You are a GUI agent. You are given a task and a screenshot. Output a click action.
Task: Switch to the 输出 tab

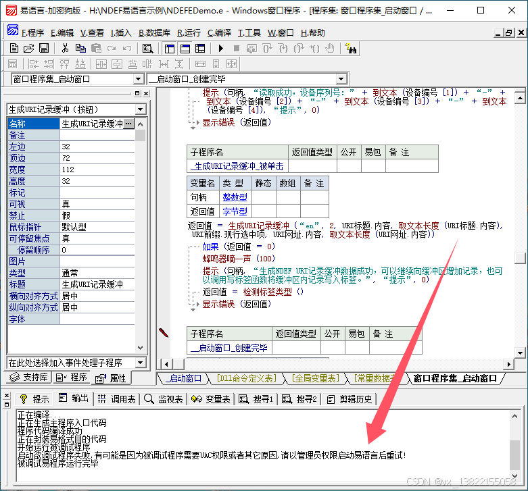[74, 398]
